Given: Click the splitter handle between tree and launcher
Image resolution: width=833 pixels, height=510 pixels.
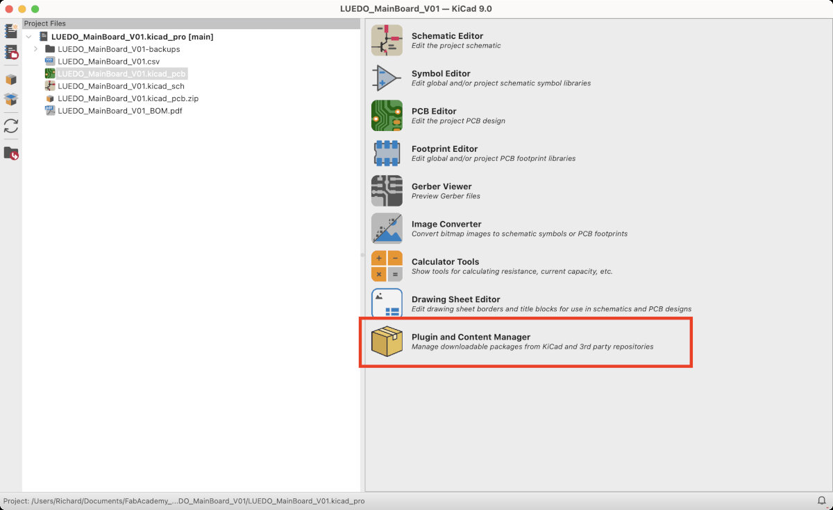Looking at the screenshot, I should pos(362,255).
